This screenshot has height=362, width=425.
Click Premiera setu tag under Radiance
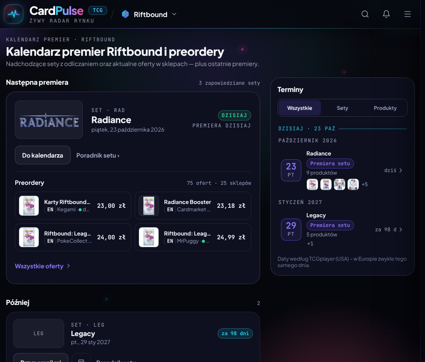(330, 164)
